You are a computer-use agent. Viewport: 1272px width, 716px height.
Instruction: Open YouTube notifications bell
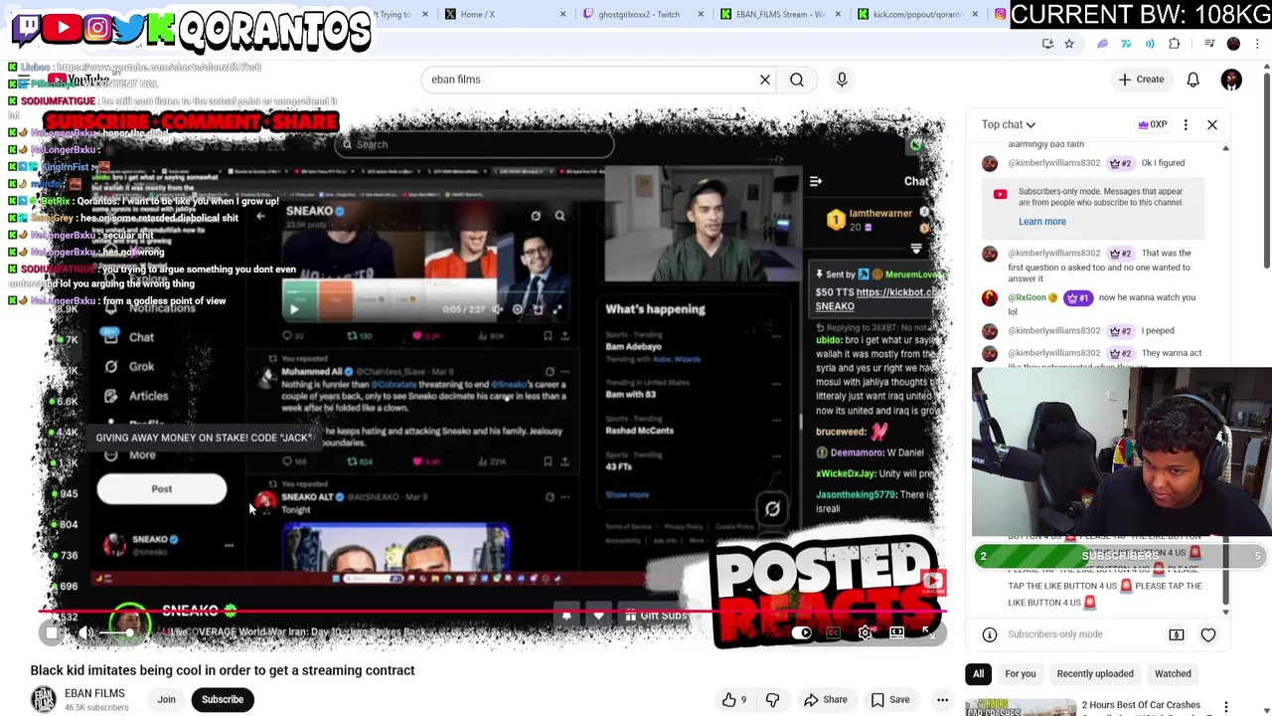1192,80
